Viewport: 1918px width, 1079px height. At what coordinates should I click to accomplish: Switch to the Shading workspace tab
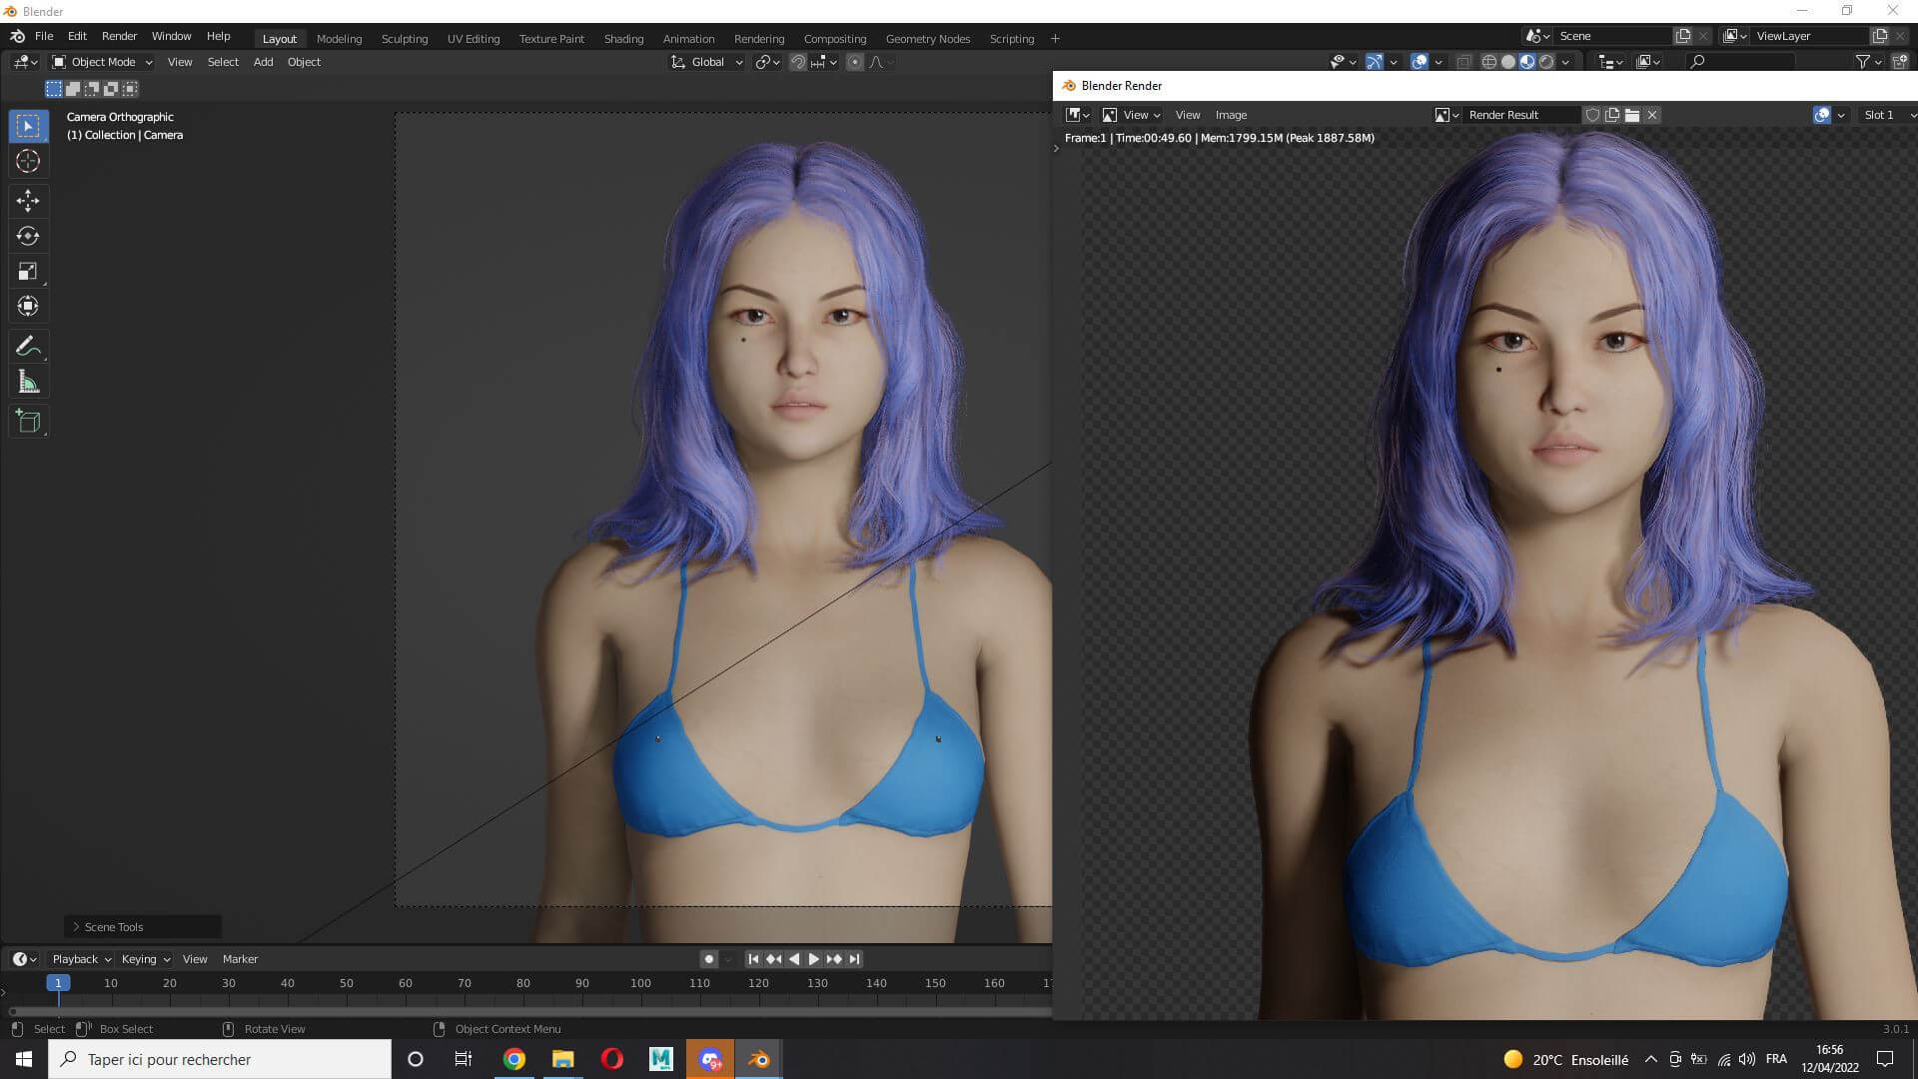pos(623,38)
